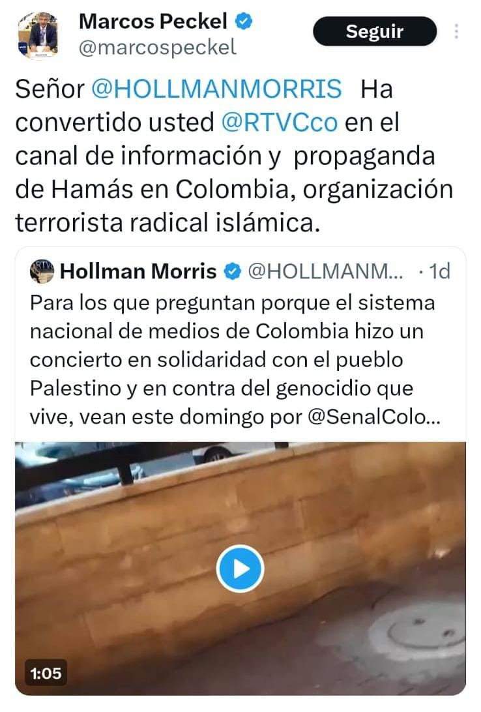The height and width of the screenshot is (712, 481).
Task: Open the quoted tweet's 1d timestamp
Action: 439,271
